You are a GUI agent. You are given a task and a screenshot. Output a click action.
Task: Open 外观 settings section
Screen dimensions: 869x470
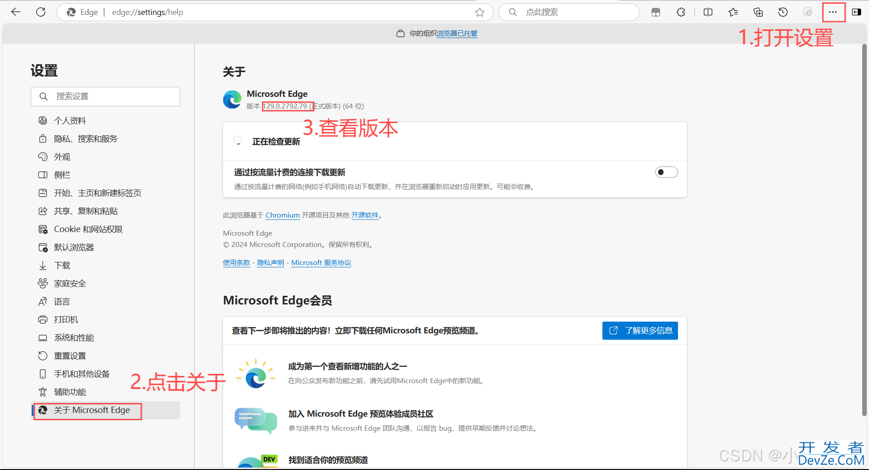[x=105, y=157]
